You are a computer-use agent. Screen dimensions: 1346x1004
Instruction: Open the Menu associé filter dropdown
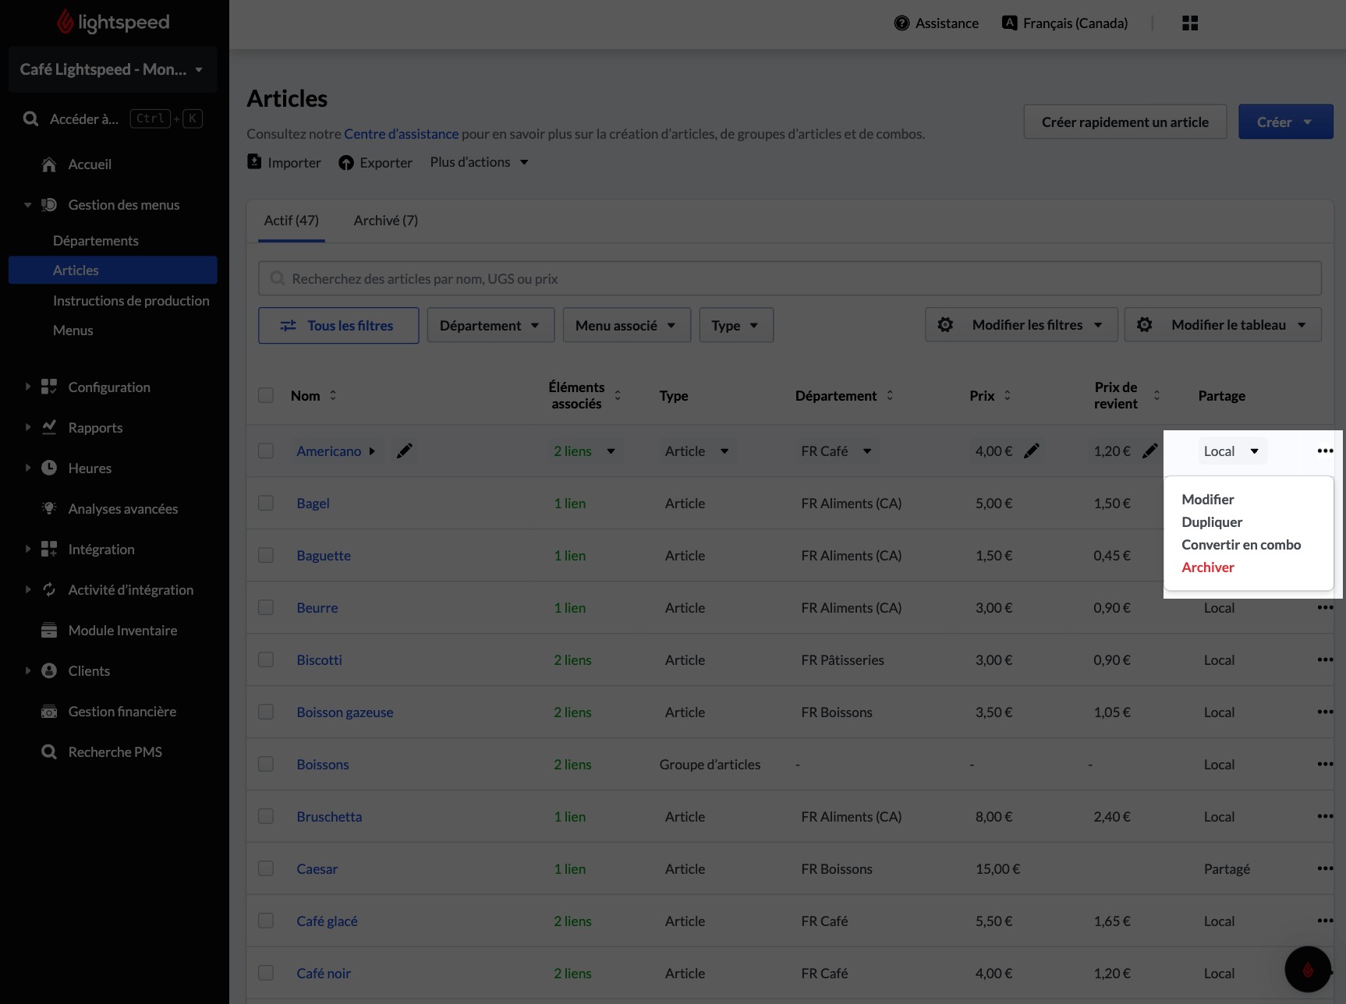tap(626, 325)
